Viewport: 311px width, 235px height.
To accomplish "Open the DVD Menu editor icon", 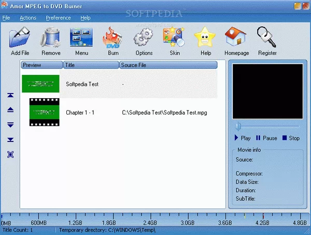I will [x=81, y=37].
